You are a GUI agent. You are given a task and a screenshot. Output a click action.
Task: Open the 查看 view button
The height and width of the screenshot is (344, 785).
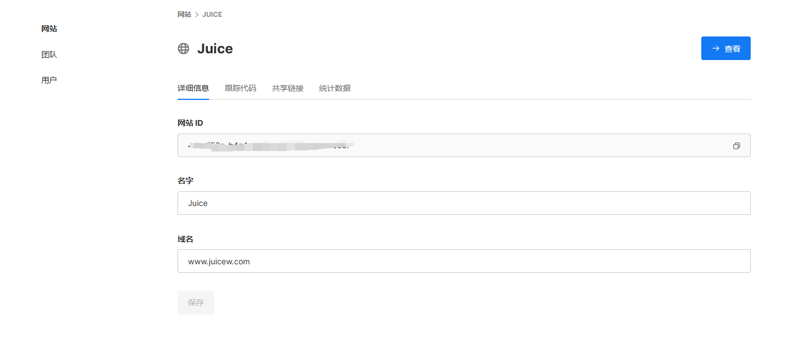click(x=725, y=49)
